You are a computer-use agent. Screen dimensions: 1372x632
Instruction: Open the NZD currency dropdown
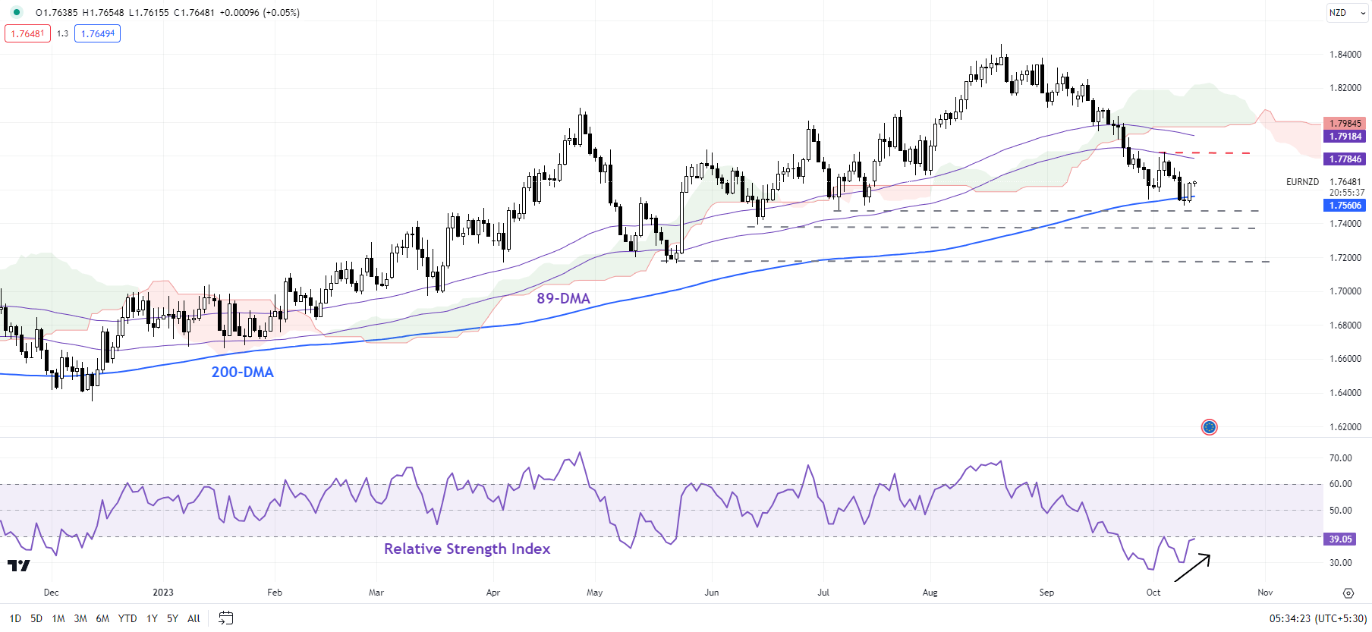coord(1347,13)
